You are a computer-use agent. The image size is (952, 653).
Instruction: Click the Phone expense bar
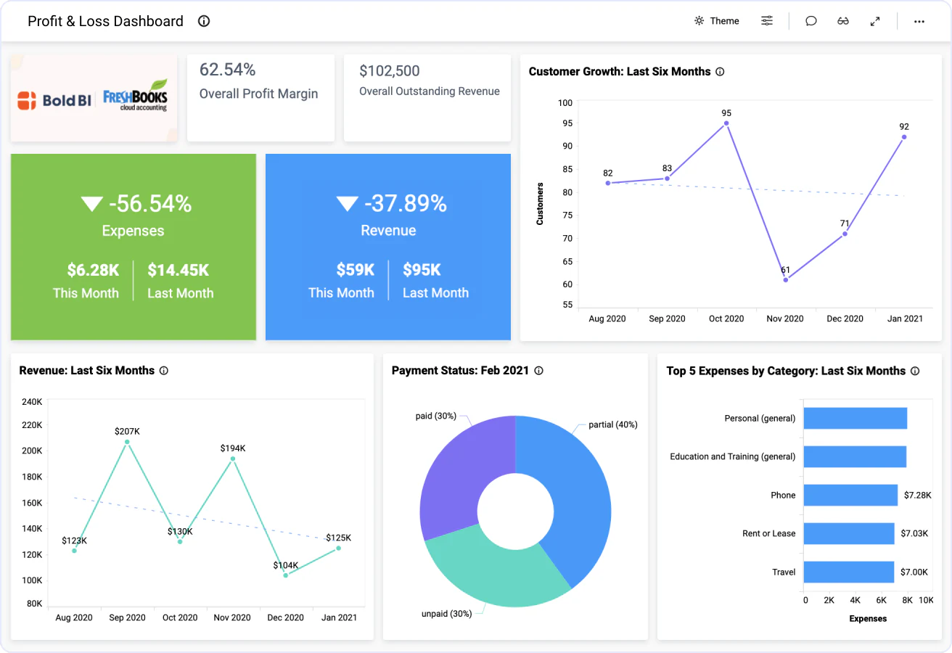(x=850, y=496)
